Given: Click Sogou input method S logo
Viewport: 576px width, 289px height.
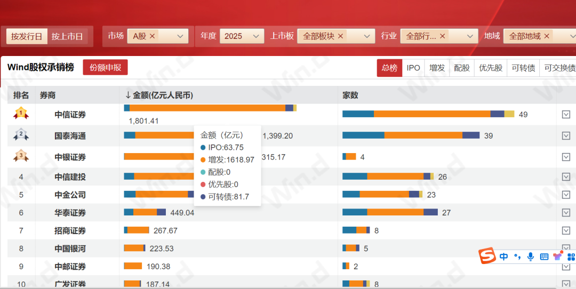Looking at the screenshot, I should 487,256.
